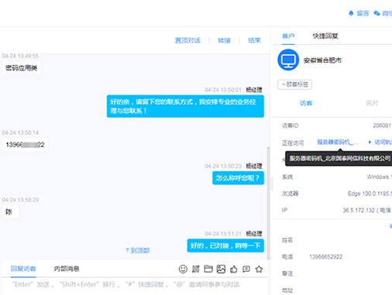Click the timestamp 04-24 13:51:21
The image size is (392, 295).
(223, 234)
